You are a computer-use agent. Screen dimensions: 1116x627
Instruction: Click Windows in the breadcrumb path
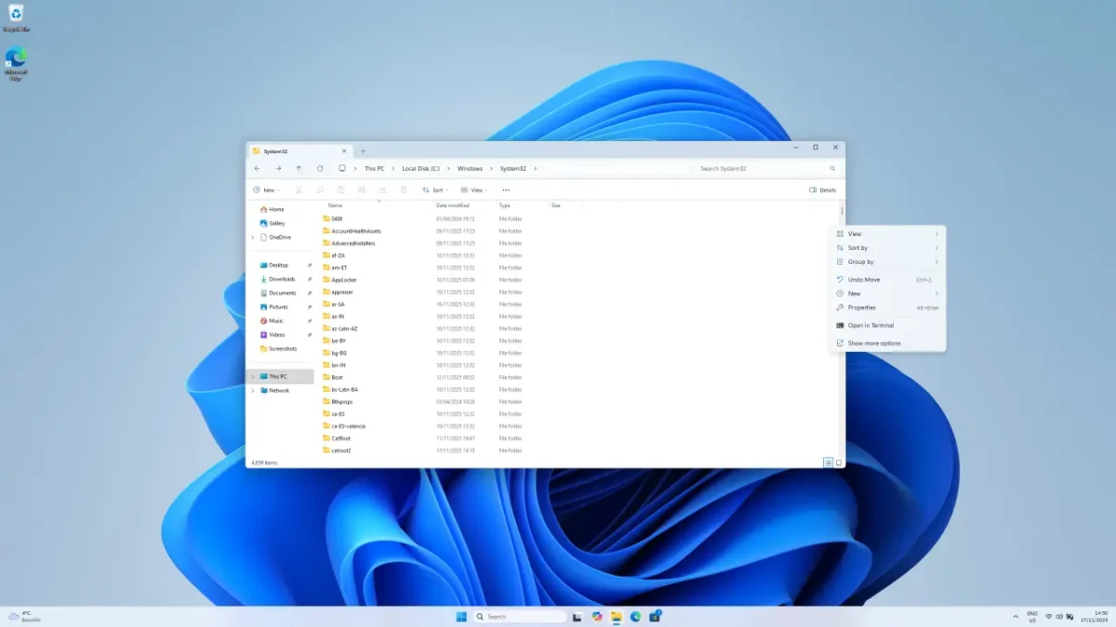point(470,169)
